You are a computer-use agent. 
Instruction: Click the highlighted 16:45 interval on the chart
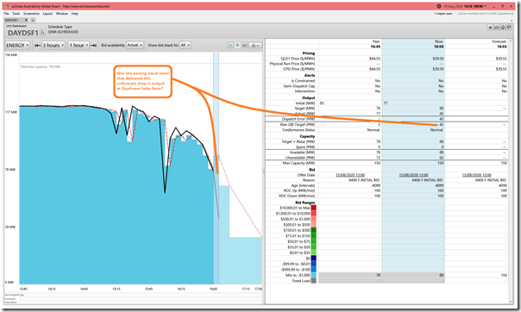coord(216,168)
